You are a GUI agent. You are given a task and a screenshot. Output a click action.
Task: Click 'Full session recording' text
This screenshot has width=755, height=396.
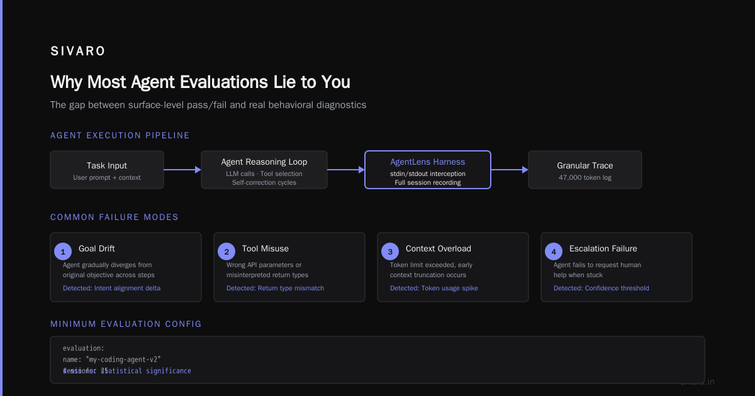[428, 182]
